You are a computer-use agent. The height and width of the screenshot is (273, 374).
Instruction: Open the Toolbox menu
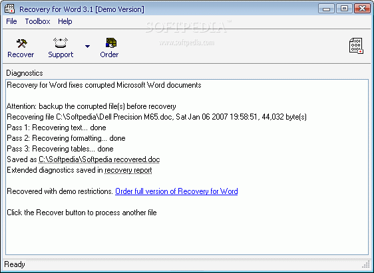click(x=37, y=21)
